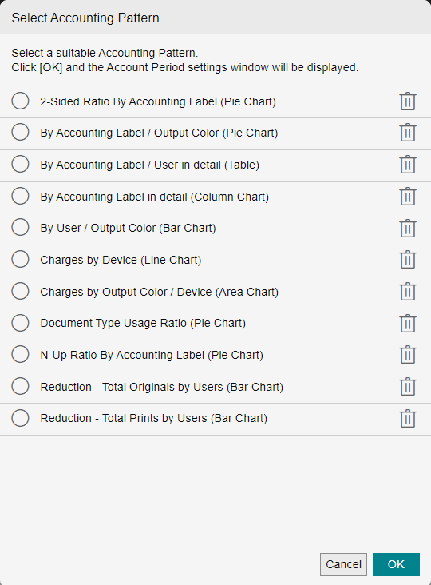431x585 pixels.
Task: Delete Charges by Device (Line Chart) pattern
Action: click(x=408, y=259)
